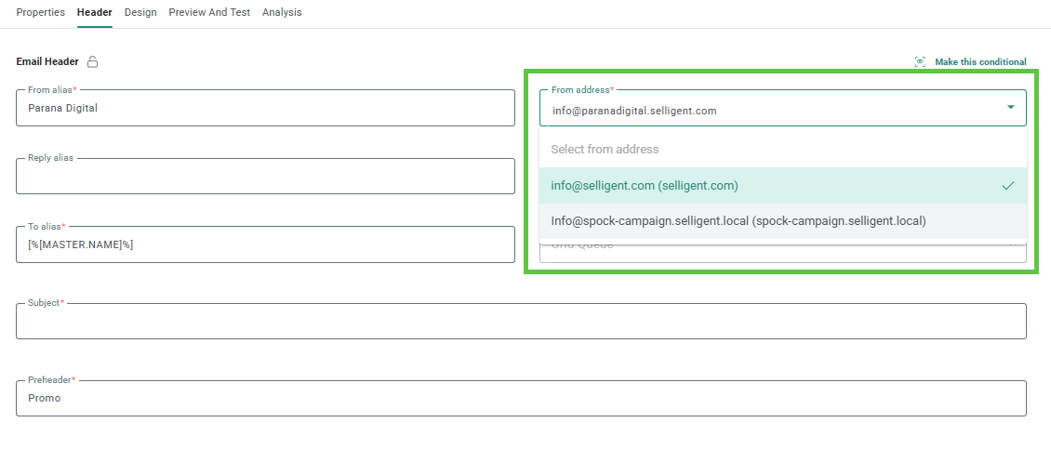
Task: Focus the Reply alias text field
Action: tap(265, 177)
